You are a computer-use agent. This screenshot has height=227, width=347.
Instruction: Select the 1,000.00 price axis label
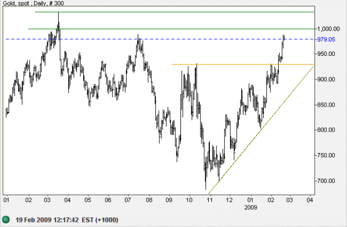(328, 29)
